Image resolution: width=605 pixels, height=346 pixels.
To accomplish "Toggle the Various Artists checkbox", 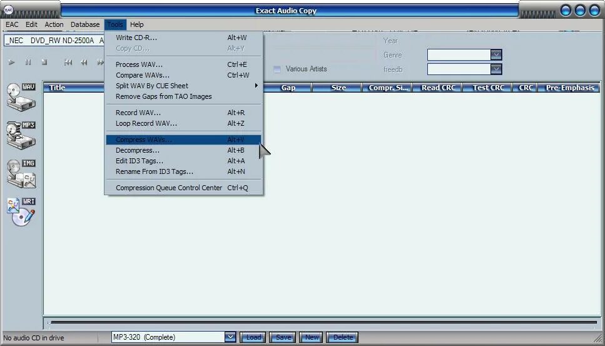I will 277,69.
